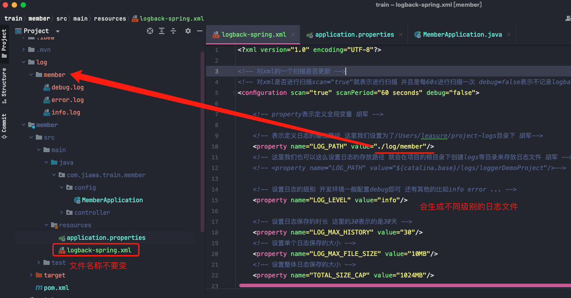Image resolution: width=571 pixels, height=298 pixels.
Task: Collapse the src folder
Action: click(x=31, y=137)
